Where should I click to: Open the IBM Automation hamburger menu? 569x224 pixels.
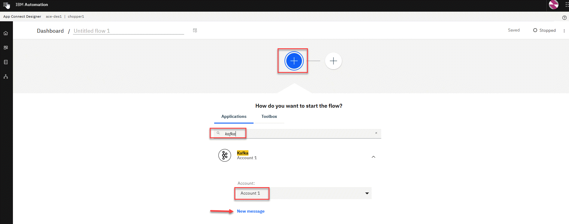[6, 5]
